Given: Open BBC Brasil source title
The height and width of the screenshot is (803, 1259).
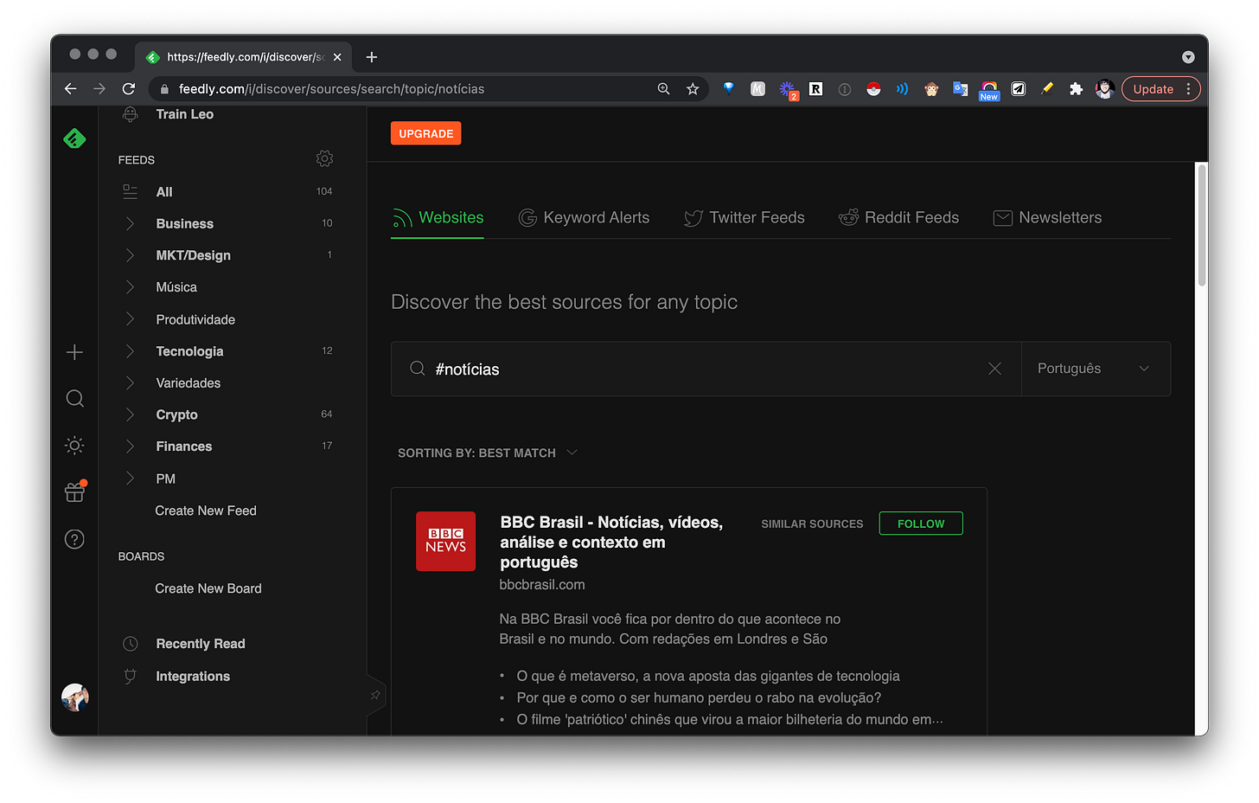Looking at the screenshot, I should pyautogui.click(x=611, y=543).
